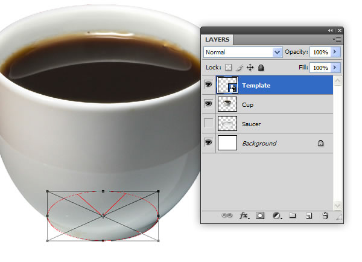Click the Opacity value field
The image size is (362, 262).
(x=320, y=52)
